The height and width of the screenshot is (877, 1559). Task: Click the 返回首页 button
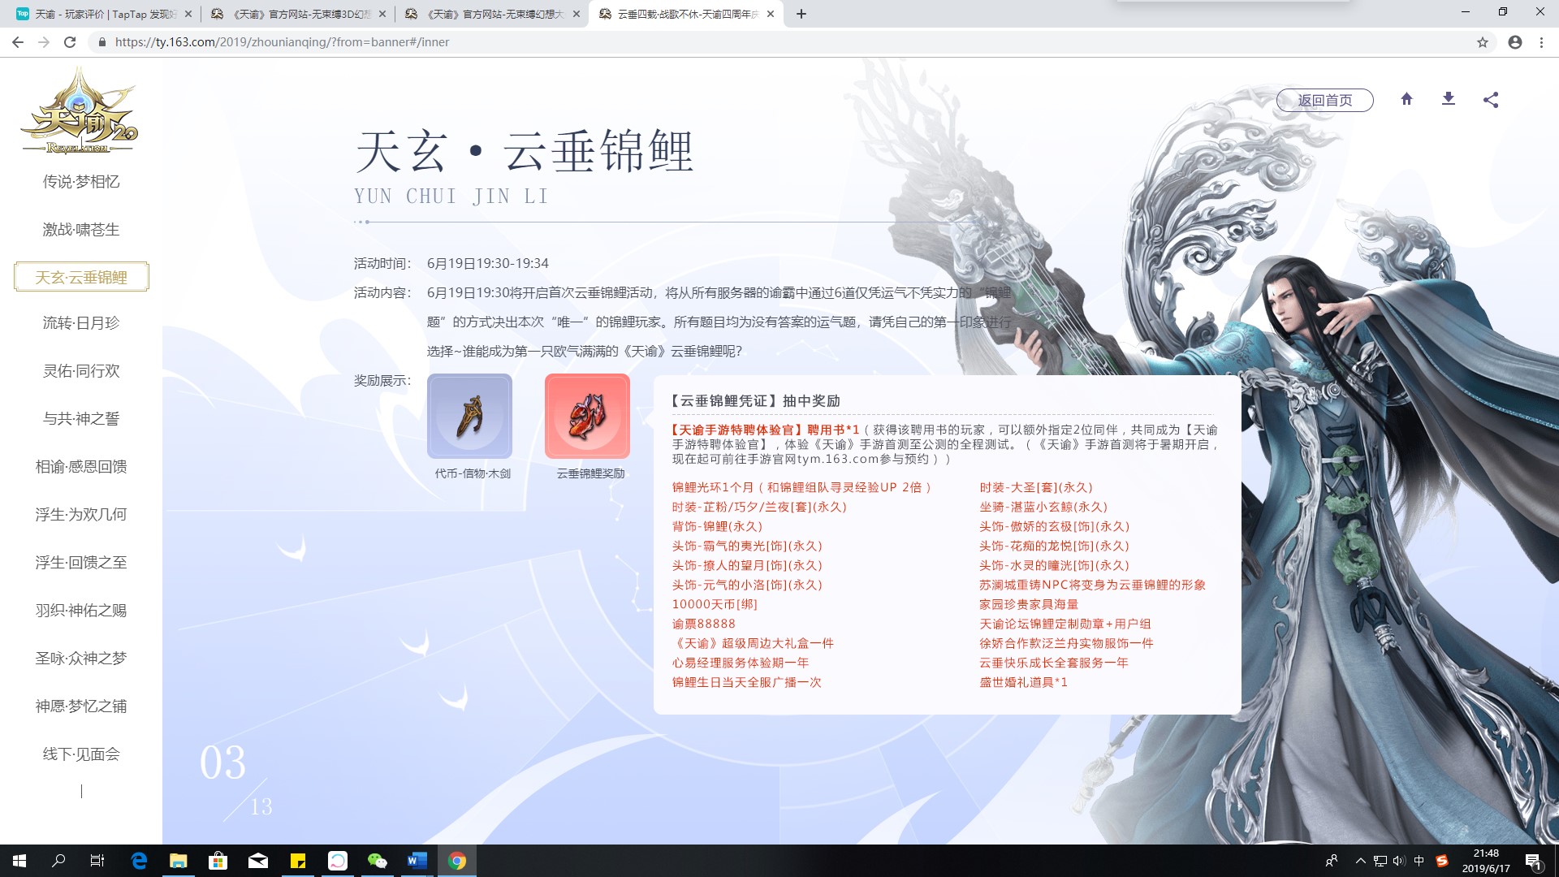1324,100
